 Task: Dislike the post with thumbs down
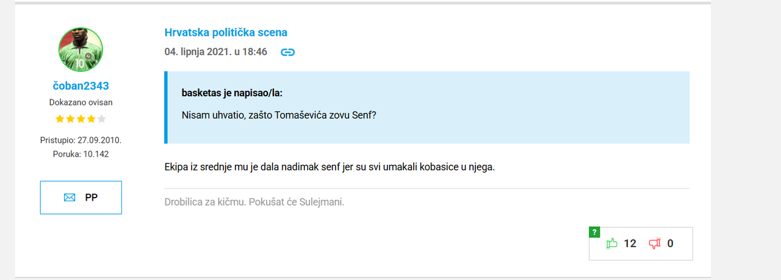tap(655, 244)
